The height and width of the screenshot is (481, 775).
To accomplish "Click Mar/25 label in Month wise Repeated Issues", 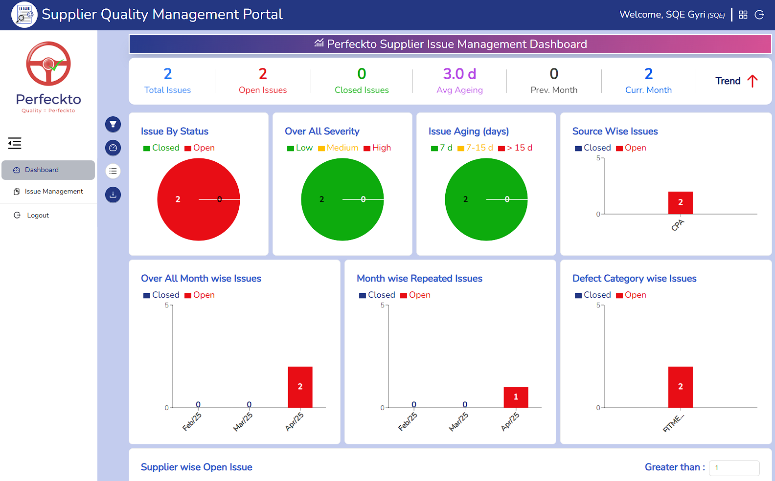I will pos(458,422).
